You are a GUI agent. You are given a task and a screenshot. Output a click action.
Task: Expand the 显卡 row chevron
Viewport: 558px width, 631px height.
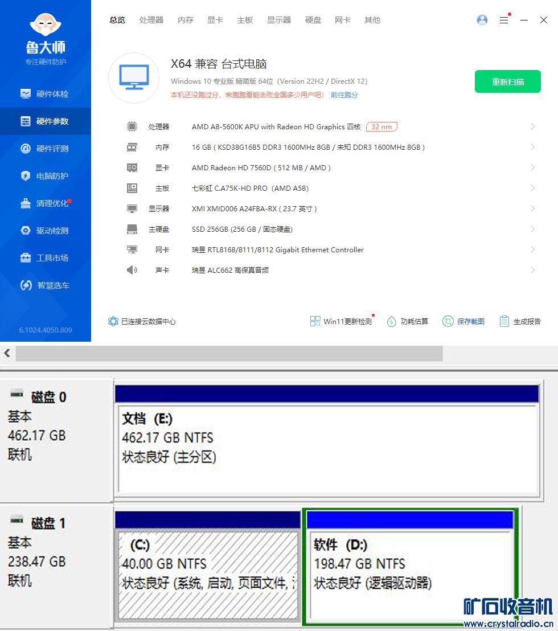click(532, 167)
